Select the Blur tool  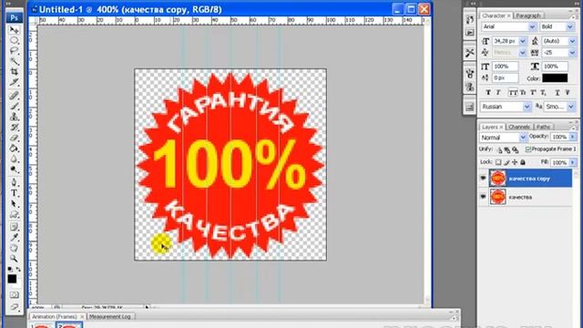tap(15, 159)
